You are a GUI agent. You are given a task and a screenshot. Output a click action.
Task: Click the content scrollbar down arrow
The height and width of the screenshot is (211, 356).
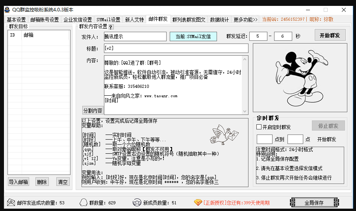(245, 111)
